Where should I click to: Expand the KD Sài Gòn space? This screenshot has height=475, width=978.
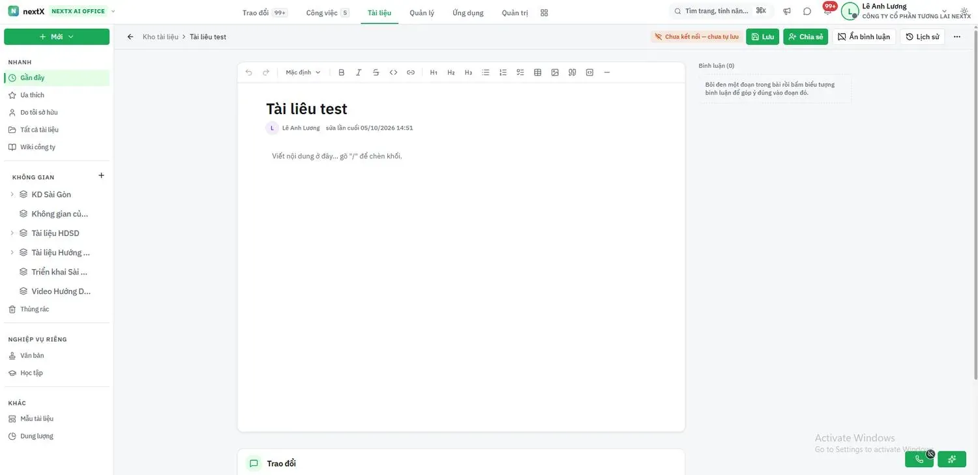(x=12, y=194)
